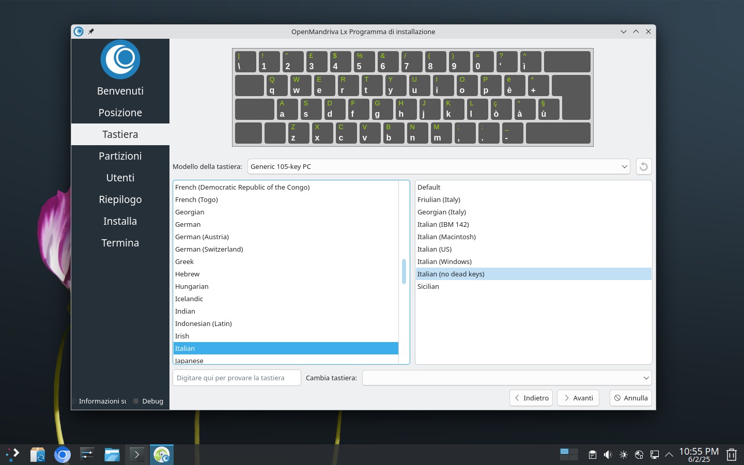Go to next step with Avanti
The width and height of the screenshot is (744, 465).
(578, 398)
